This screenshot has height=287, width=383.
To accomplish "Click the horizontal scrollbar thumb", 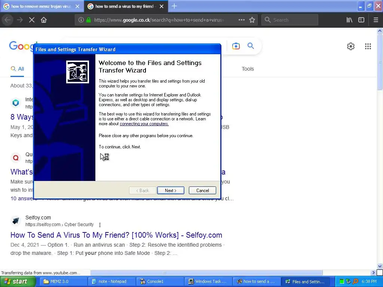I will (206, 272).
